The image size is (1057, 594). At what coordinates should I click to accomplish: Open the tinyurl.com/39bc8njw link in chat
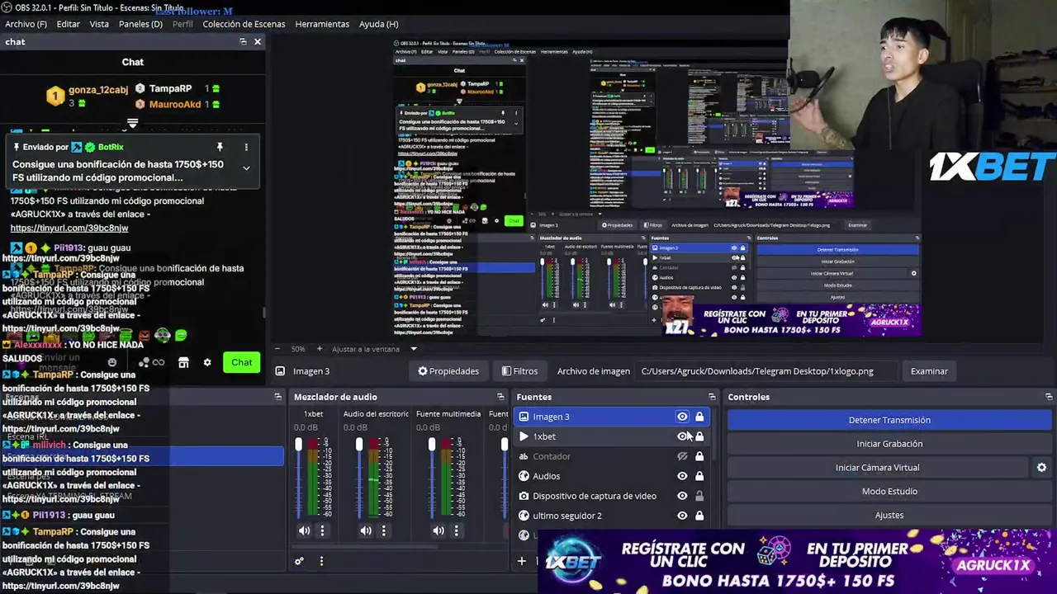[x=69, y=228]
